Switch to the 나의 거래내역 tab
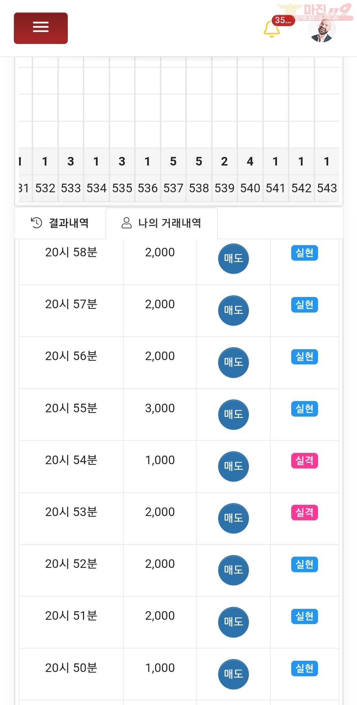This screenshot has height=705, width=357. pos(162,223)
